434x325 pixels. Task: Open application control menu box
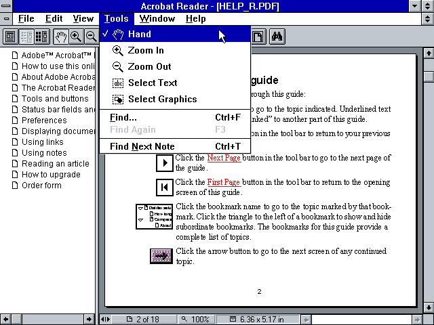6,6
